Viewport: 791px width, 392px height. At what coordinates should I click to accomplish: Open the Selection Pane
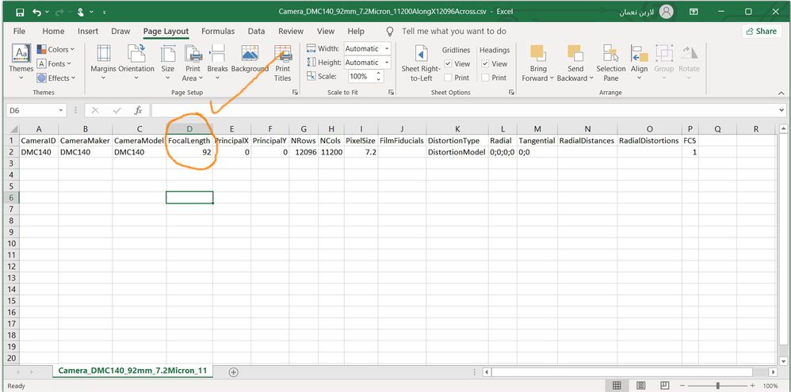(610, 62)
